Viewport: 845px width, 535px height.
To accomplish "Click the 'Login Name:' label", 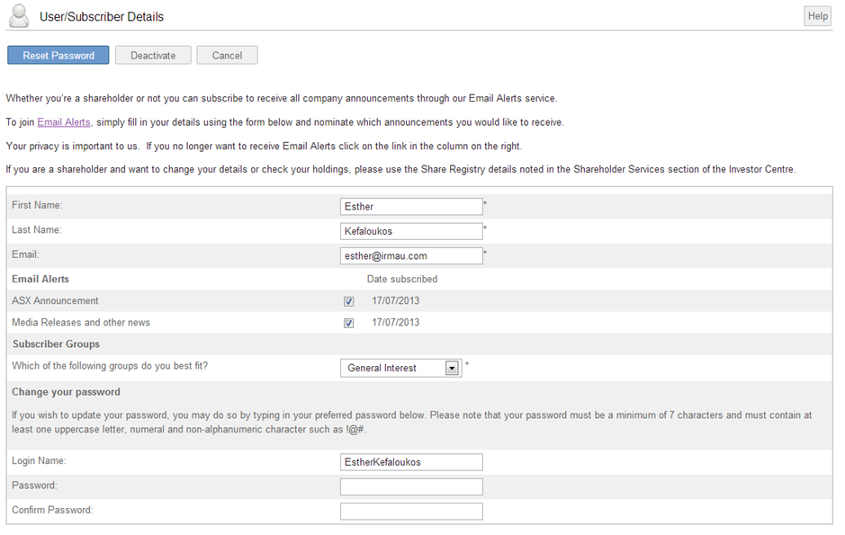I will pos(39,460).
